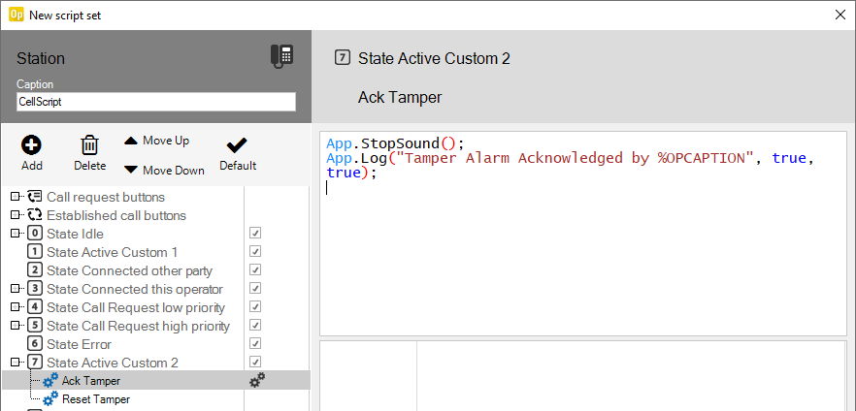The height and width of the screenshot is (411, 856).
Task: Expand the Call request buttons node
Action: click(x=16, y=197)
